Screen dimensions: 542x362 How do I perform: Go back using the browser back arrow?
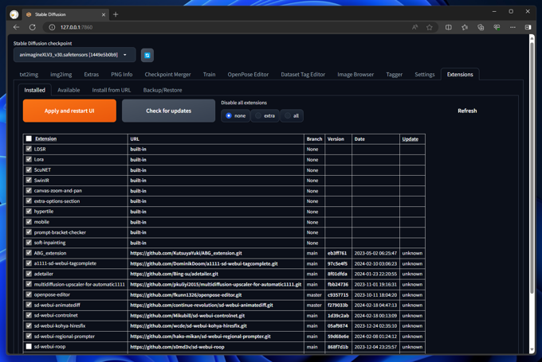pyautogui.click(x=16, y=27)
